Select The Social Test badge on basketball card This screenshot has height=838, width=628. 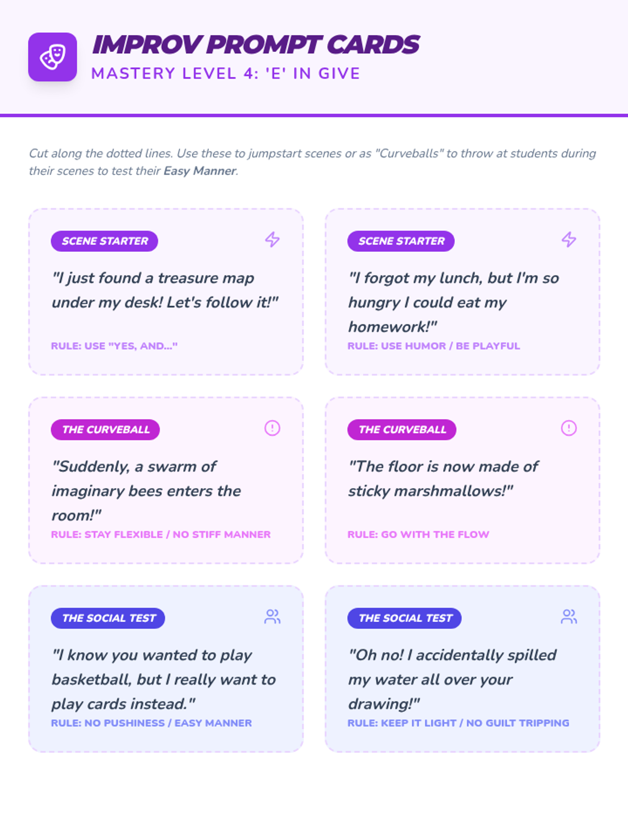(x=108, y=618)
